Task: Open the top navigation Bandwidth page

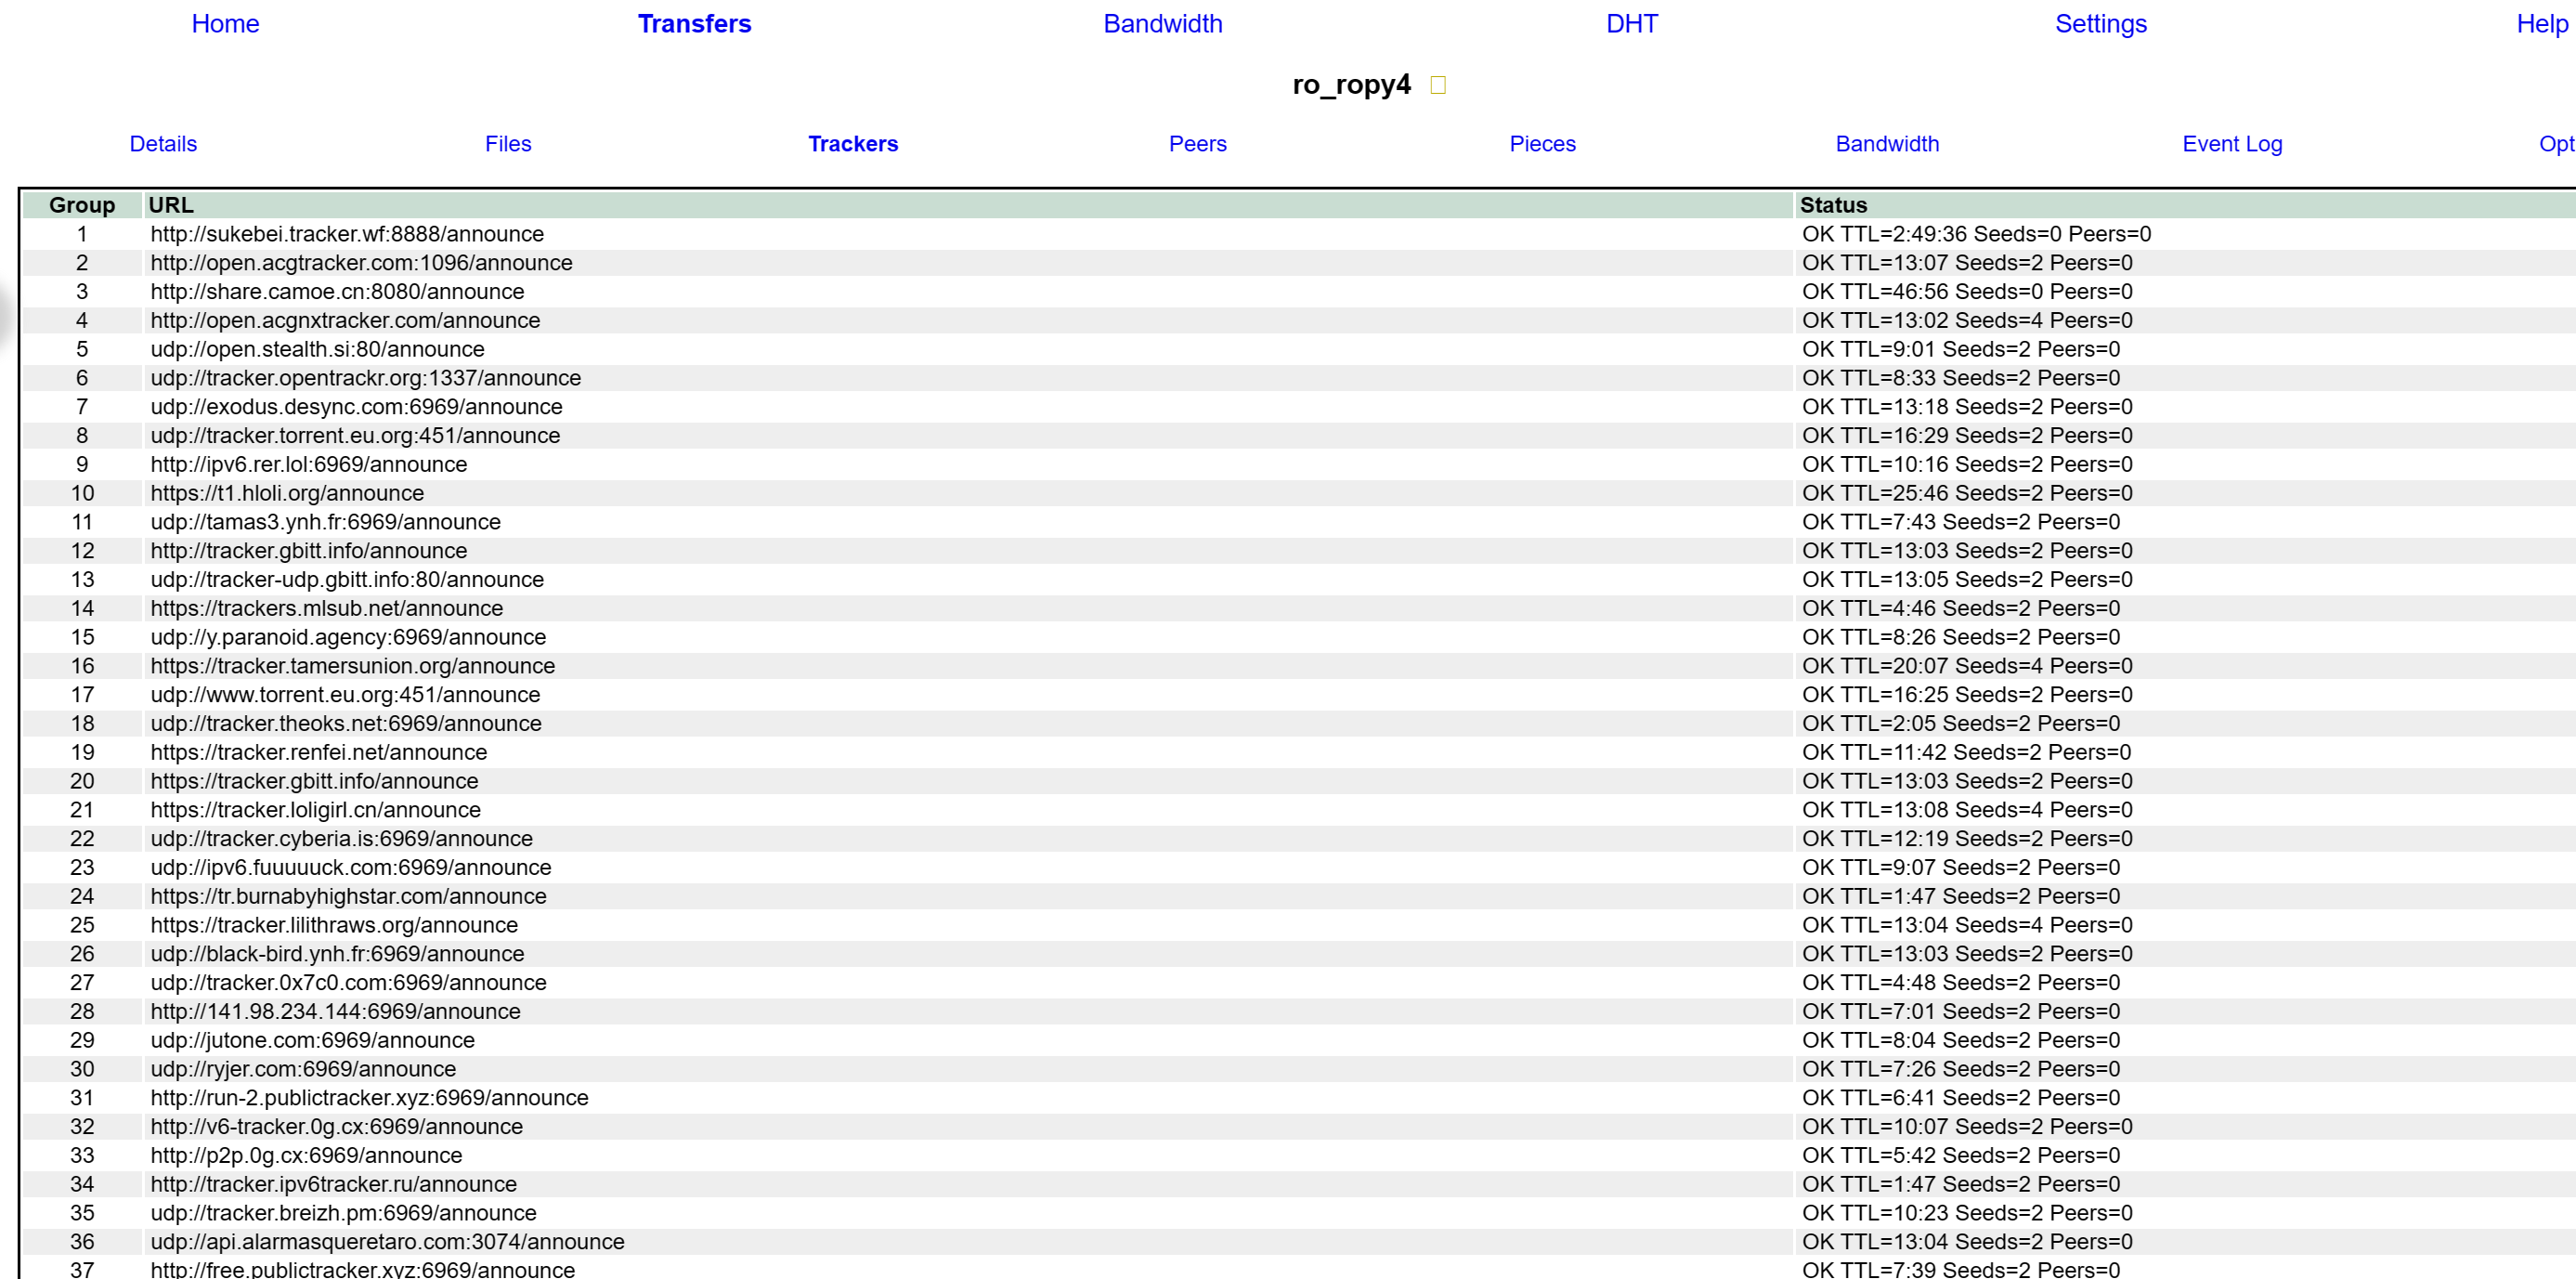Action: [x=1162, y=24]
